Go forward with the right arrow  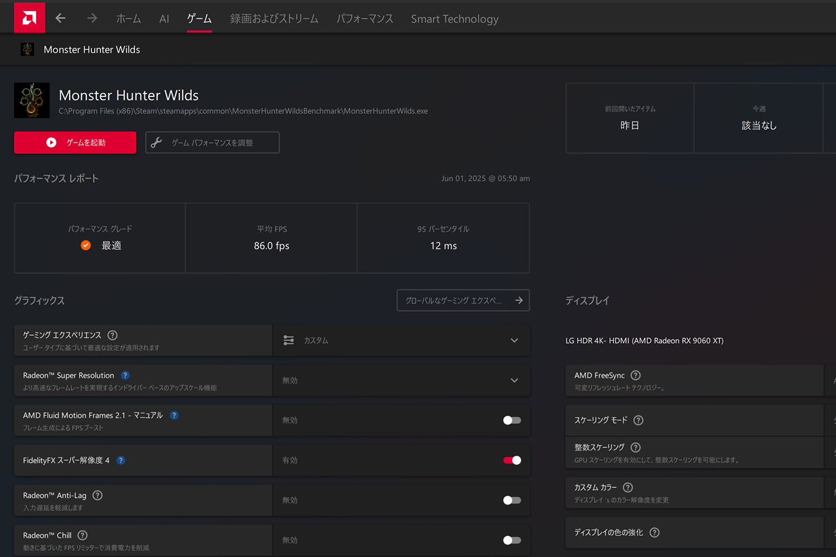pyautogui.click(x=93, y=18)
